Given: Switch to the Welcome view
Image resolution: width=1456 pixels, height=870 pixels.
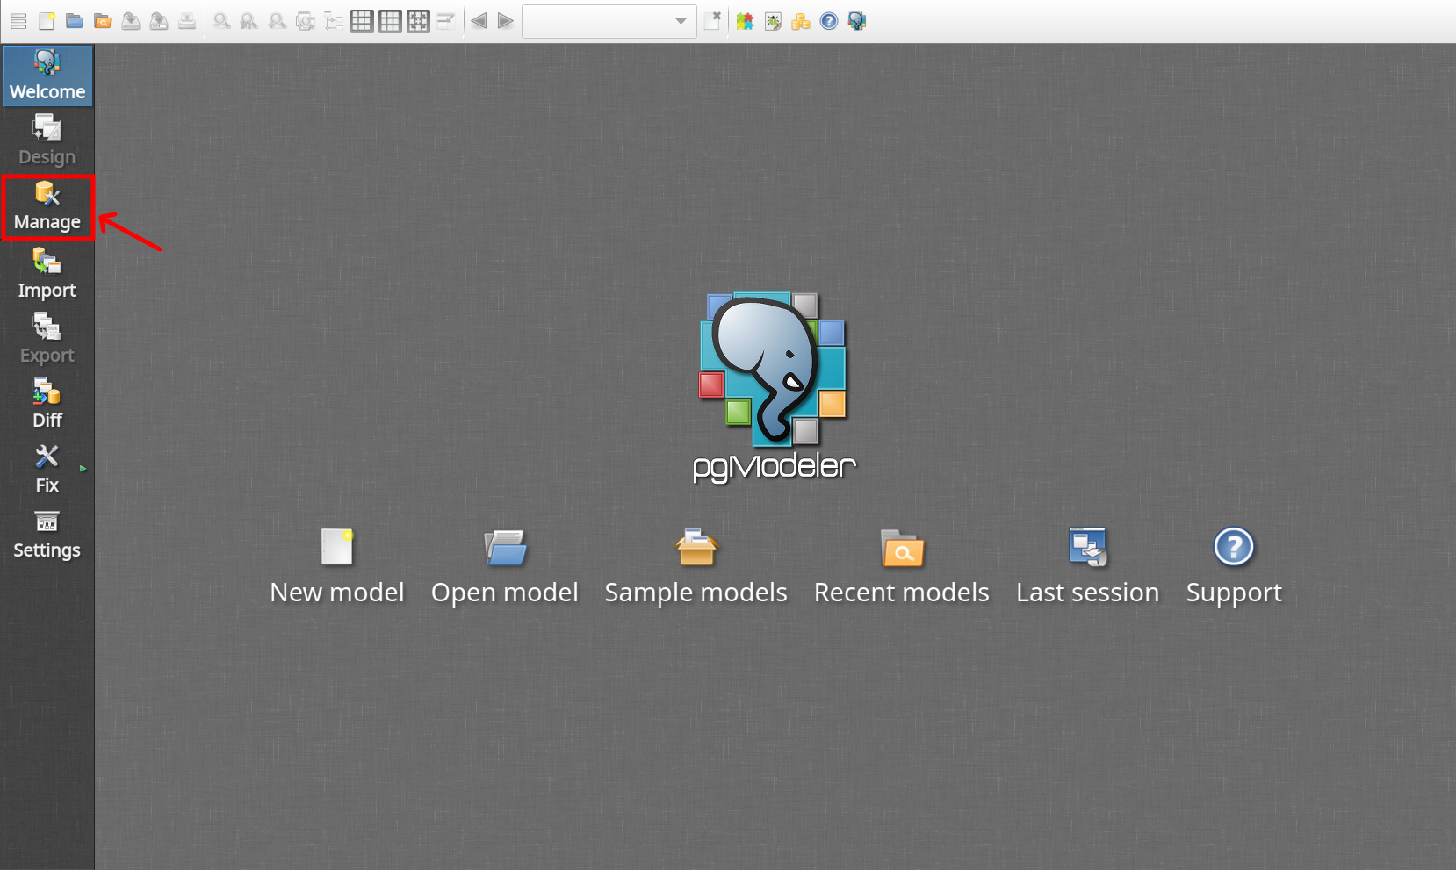Looking at the screenshot, I should coord(47,75).
